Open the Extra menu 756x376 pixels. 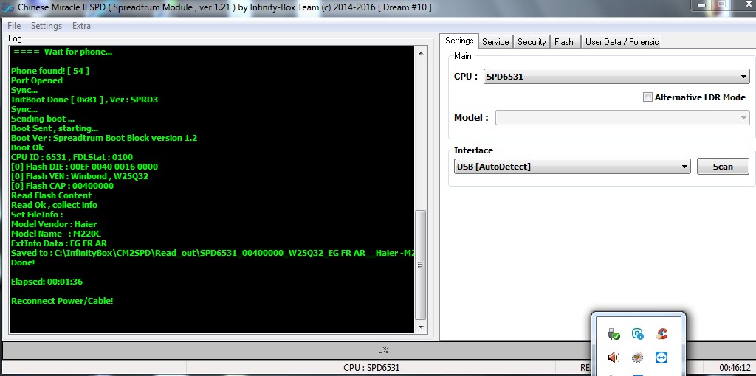(x=81, y=26)
